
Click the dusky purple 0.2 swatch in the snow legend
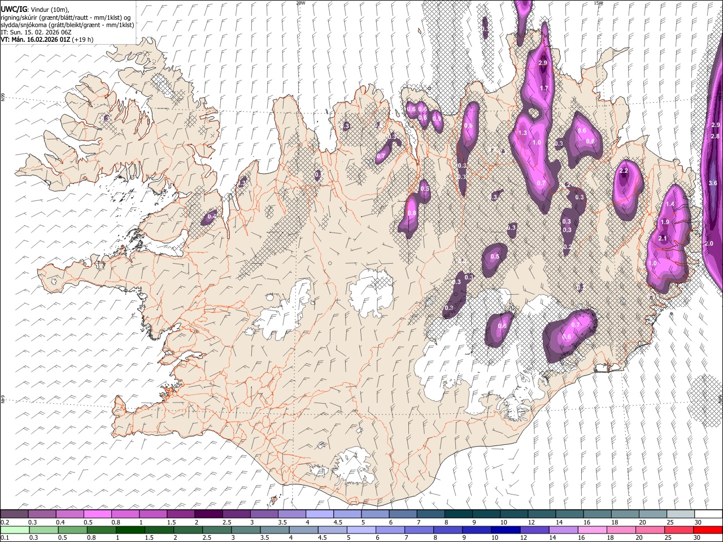(14, 514)
